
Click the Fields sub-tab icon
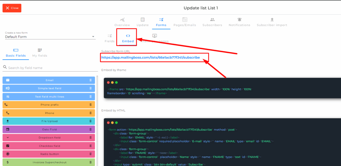pyautogui.click(x=110, y=36)
